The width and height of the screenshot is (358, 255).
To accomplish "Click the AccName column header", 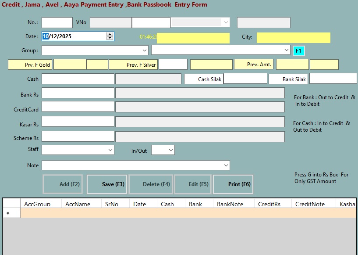I will click(78, 204).
